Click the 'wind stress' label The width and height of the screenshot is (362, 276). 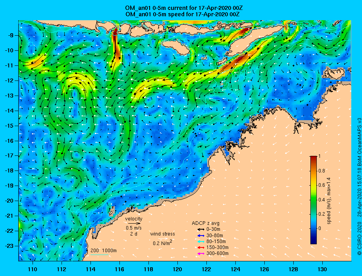point(162,234)
